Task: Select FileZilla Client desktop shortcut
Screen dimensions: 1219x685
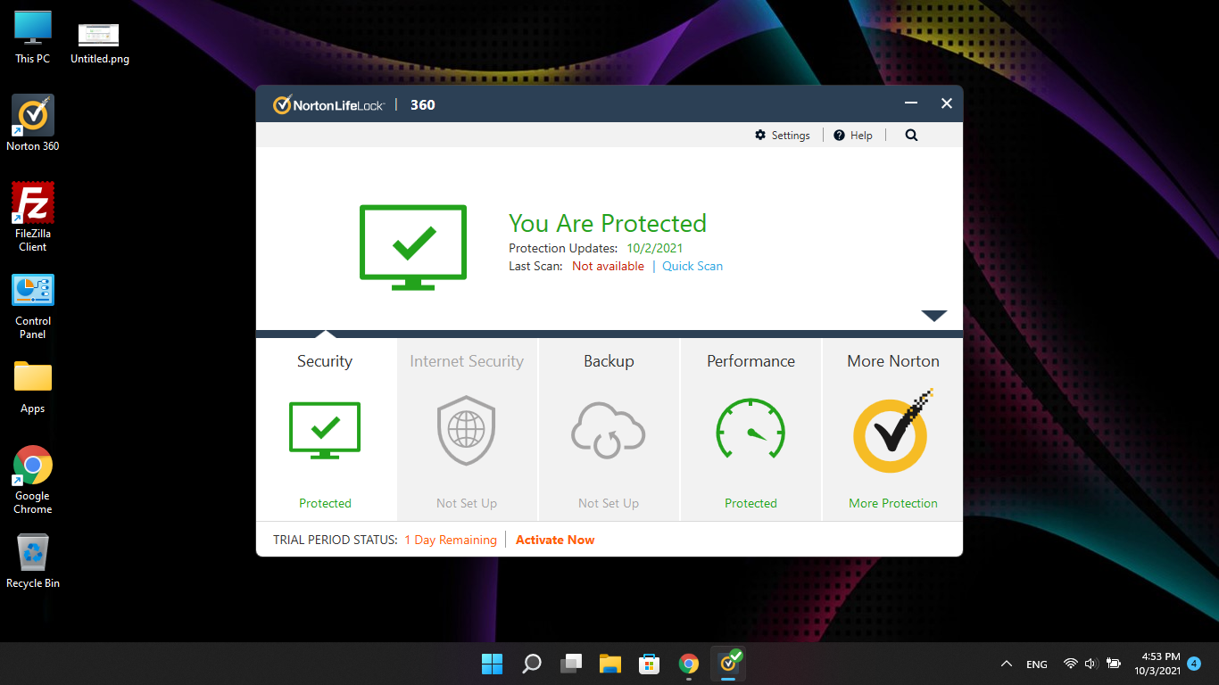Action: pos(33,218)
